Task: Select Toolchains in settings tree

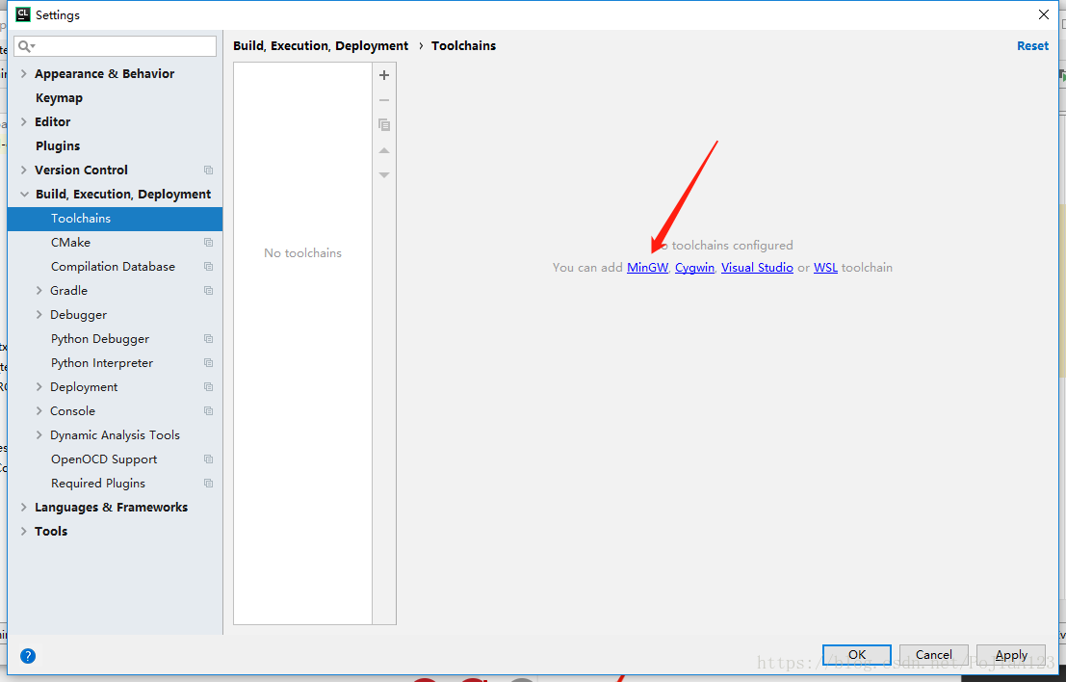Action: 115,219
